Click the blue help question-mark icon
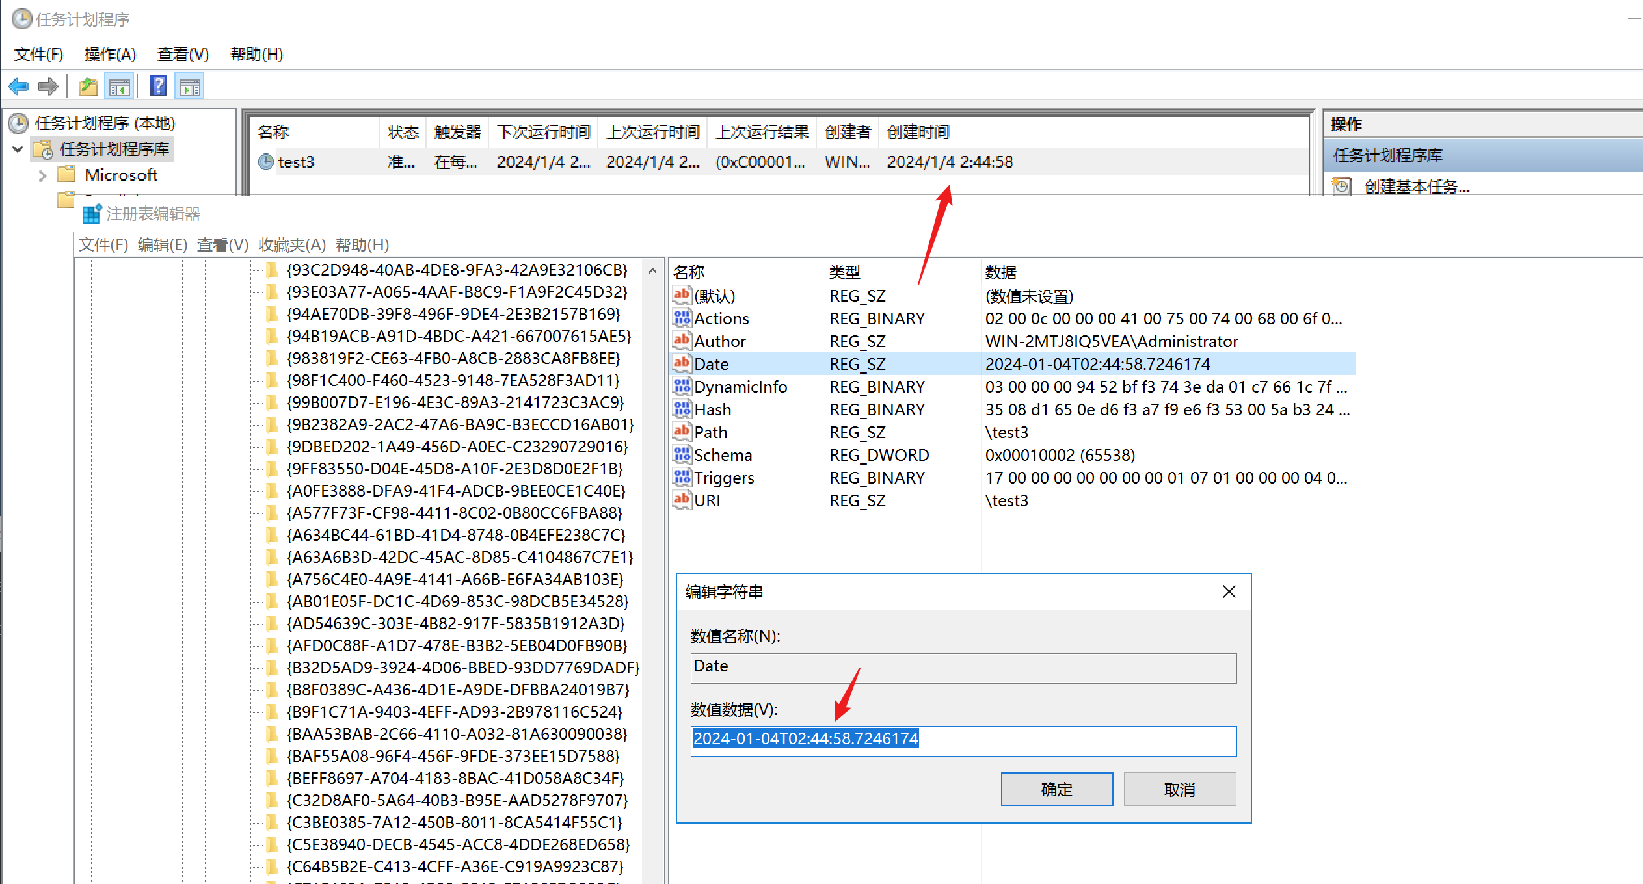This screenshot has height=884, width=1643. (x=158, y=86)
